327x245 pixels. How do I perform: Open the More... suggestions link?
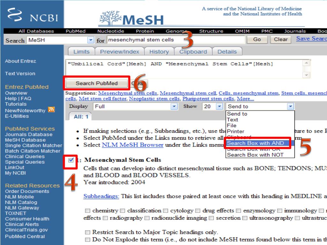pos(245,99)
